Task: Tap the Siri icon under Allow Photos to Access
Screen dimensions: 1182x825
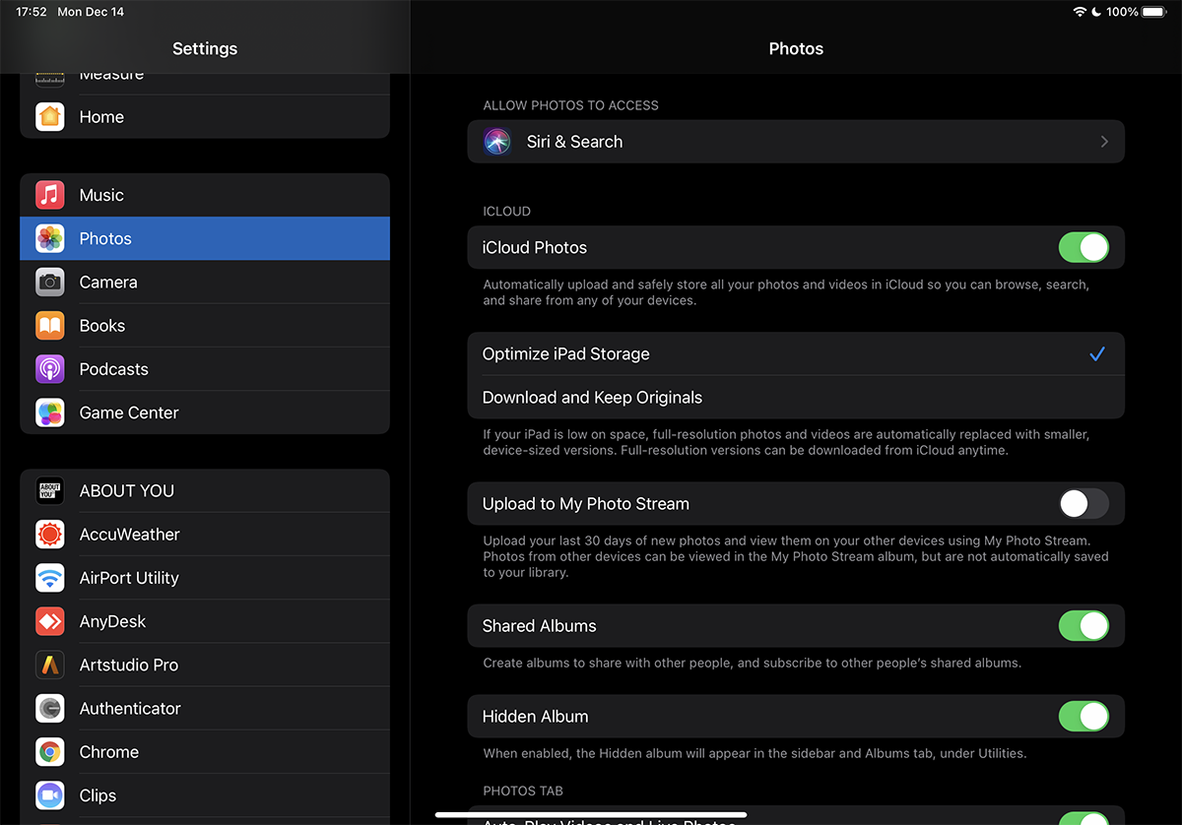Action: point(497,142)
